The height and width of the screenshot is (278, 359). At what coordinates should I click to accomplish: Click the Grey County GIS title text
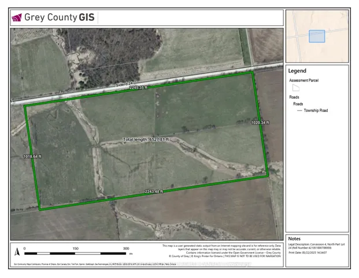point(58,17)
